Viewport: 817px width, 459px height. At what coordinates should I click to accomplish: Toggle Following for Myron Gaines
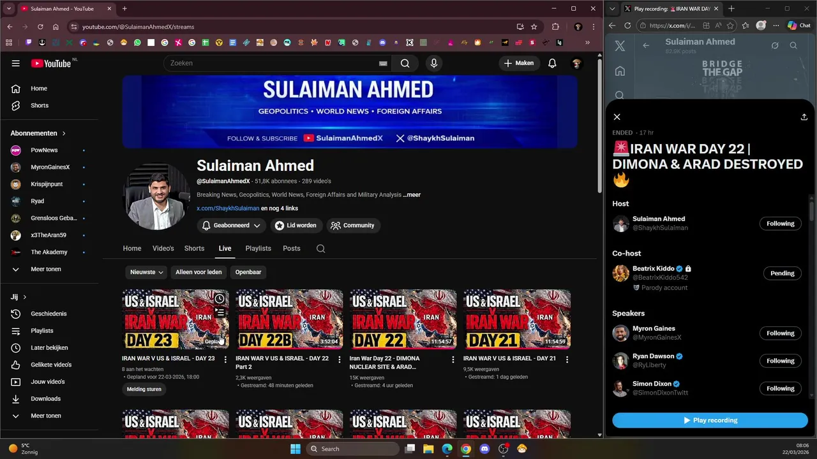780,333
